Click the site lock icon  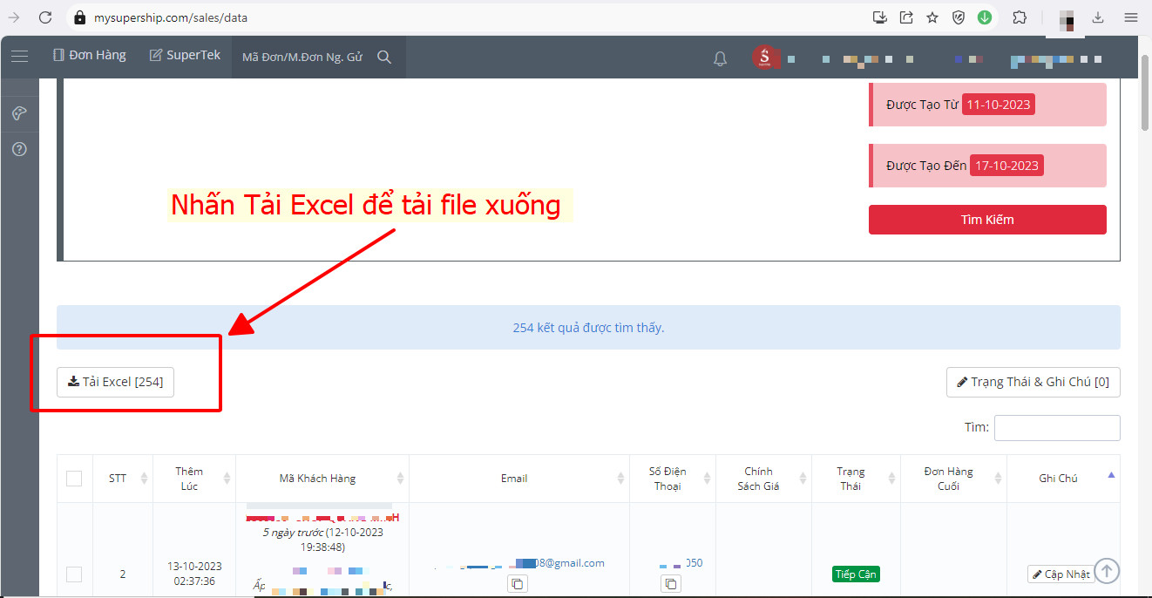[x=80, y=17]
